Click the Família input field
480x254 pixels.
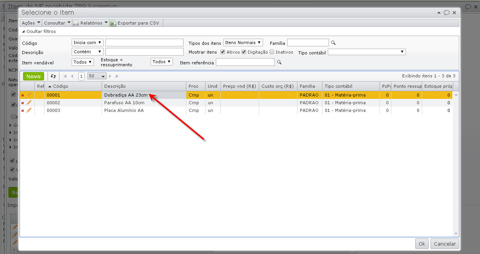(308, 43)
